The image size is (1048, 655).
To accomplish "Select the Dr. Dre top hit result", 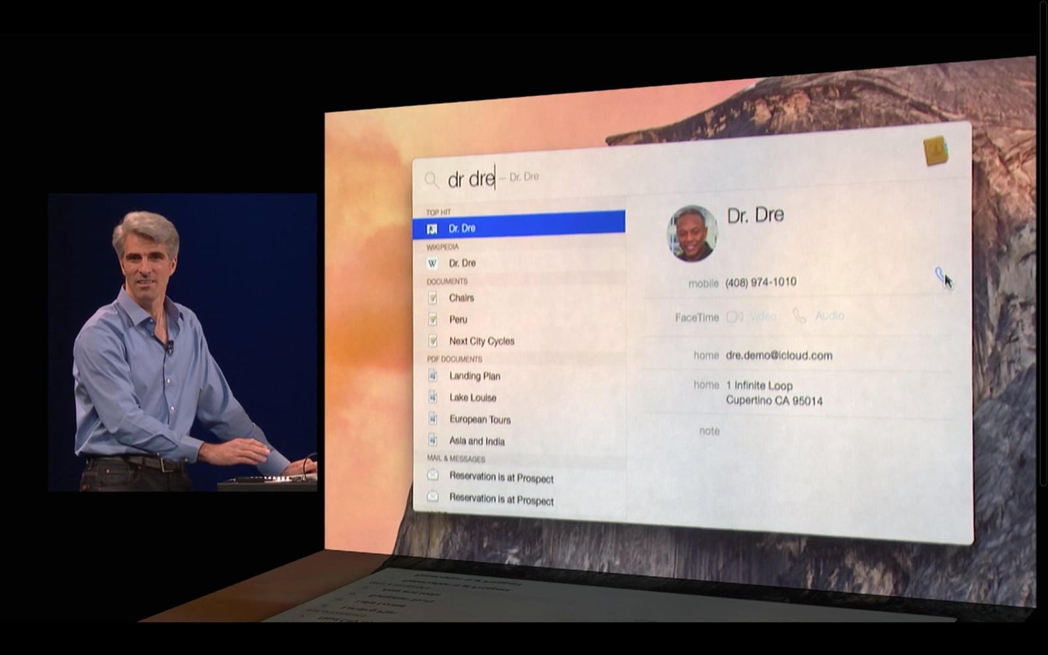I will (x=518, y=228).
